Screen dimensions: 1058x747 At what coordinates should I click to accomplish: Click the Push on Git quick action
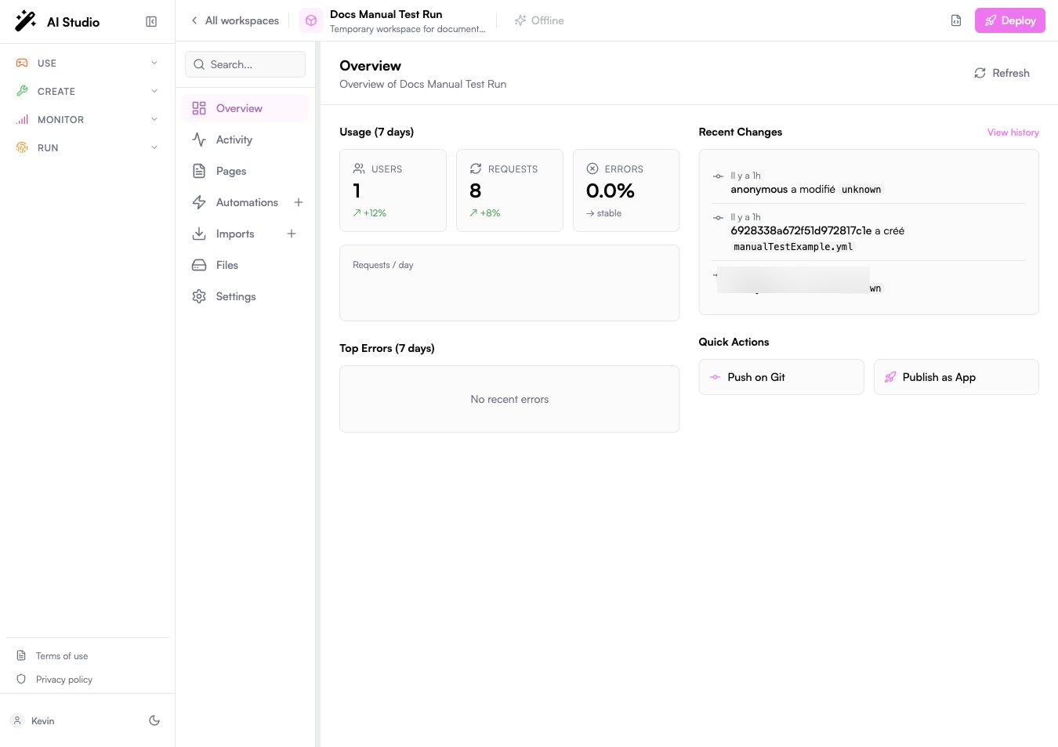click(x=781, y=377)
